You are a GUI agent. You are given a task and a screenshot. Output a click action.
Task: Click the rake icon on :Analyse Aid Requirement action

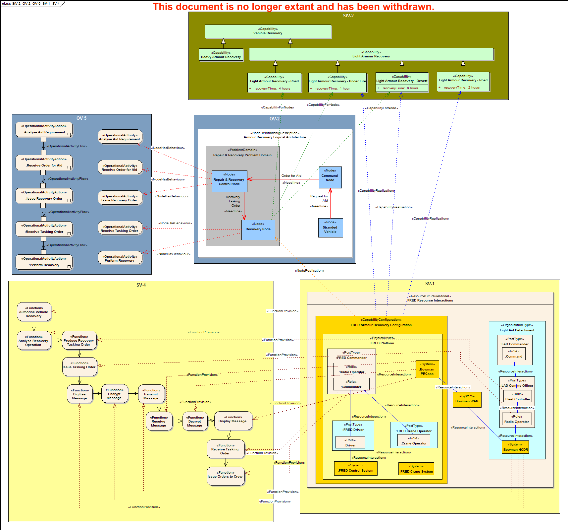(x=69, y=133)
